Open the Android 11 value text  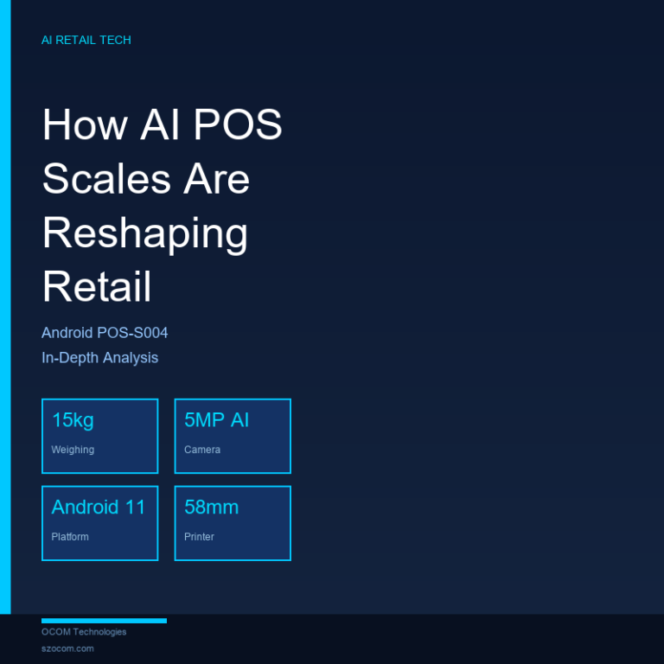(99, 508)
